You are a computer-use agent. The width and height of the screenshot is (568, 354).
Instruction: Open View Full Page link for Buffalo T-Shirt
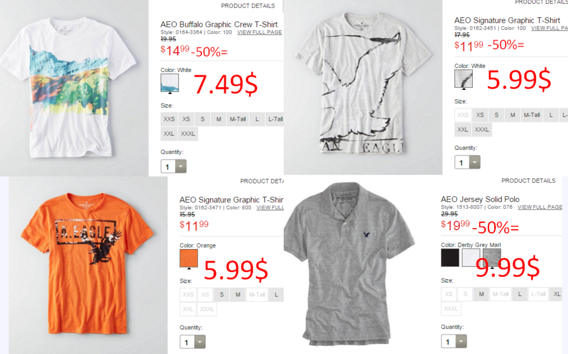259,32
